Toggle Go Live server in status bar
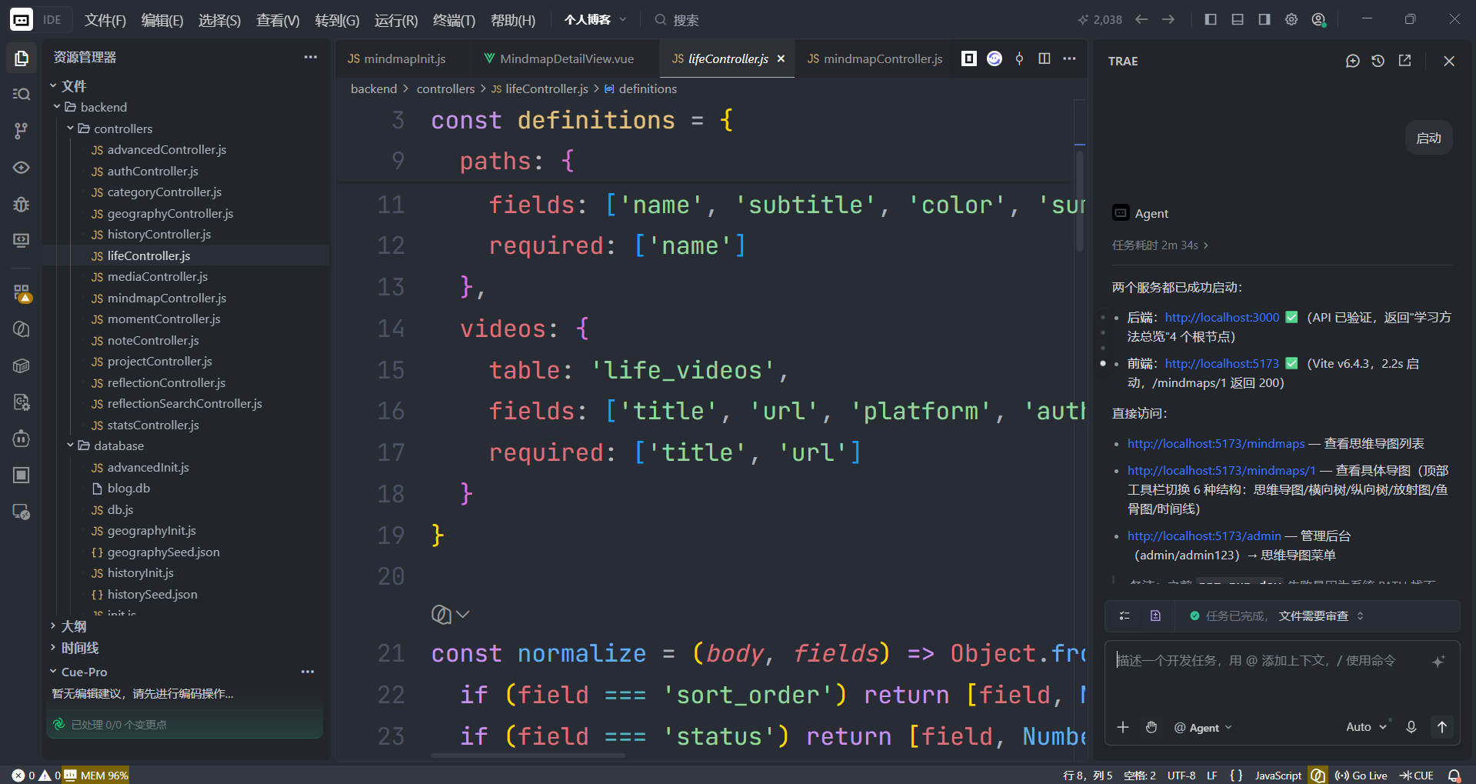1476x784 pixels. [1361, 776]
